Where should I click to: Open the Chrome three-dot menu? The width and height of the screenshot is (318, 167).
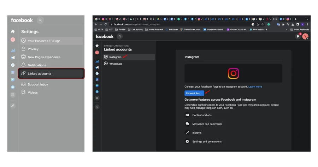coord(307,24)
